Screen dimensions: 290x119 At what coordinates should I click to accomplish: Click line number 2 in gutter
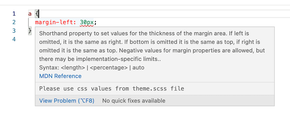coord(14,22)
